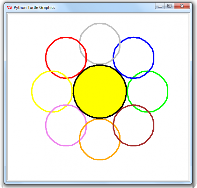The image size is (197, 188).
Task: Click the Tk feather icon in title bar
Action: click(9, 8)
